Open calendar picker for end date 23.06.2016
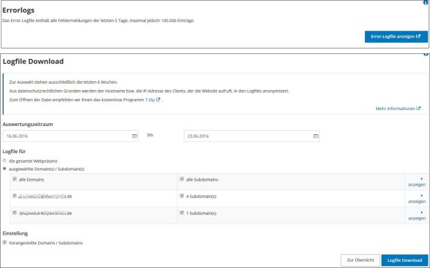The height and width of the screenshot is (268, 430). tap(316, 136)
